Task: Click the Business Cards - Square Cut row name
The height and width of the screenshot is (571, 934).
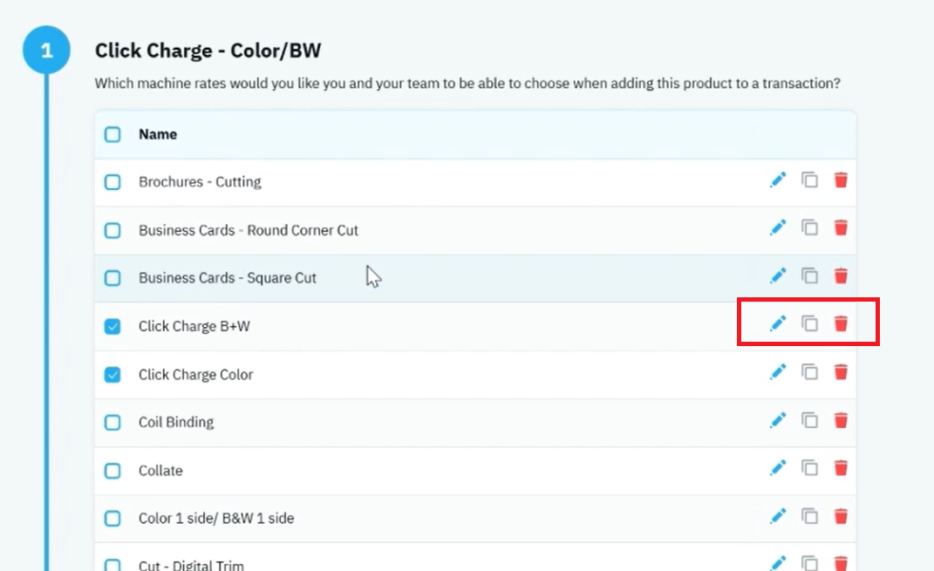Action: coord(228,278)
